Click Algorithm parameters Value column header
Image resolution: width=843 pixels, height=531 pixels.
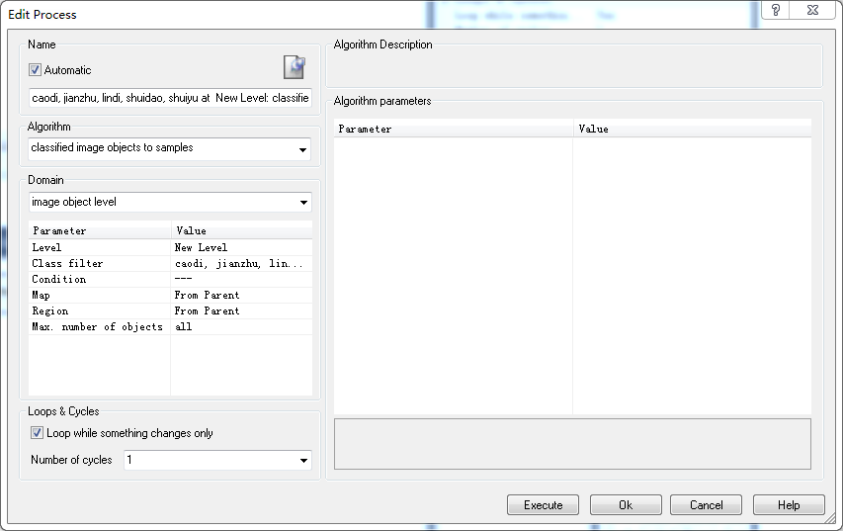[x=692, y=129]
